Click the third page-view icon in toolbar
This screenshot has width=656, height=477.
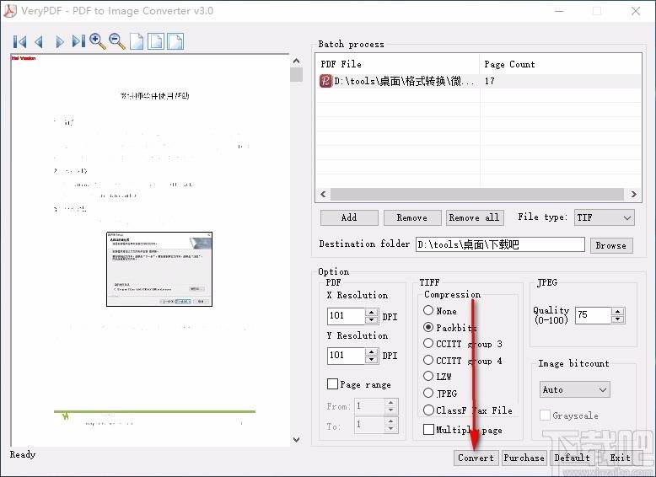tap(175, 41)
